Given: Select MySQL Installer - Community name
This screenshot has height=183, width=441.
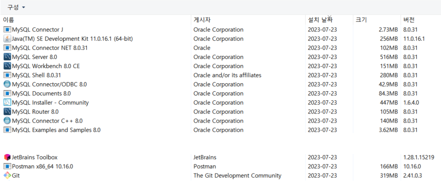Looking at the screenshot, I should (x=51, y=103).
